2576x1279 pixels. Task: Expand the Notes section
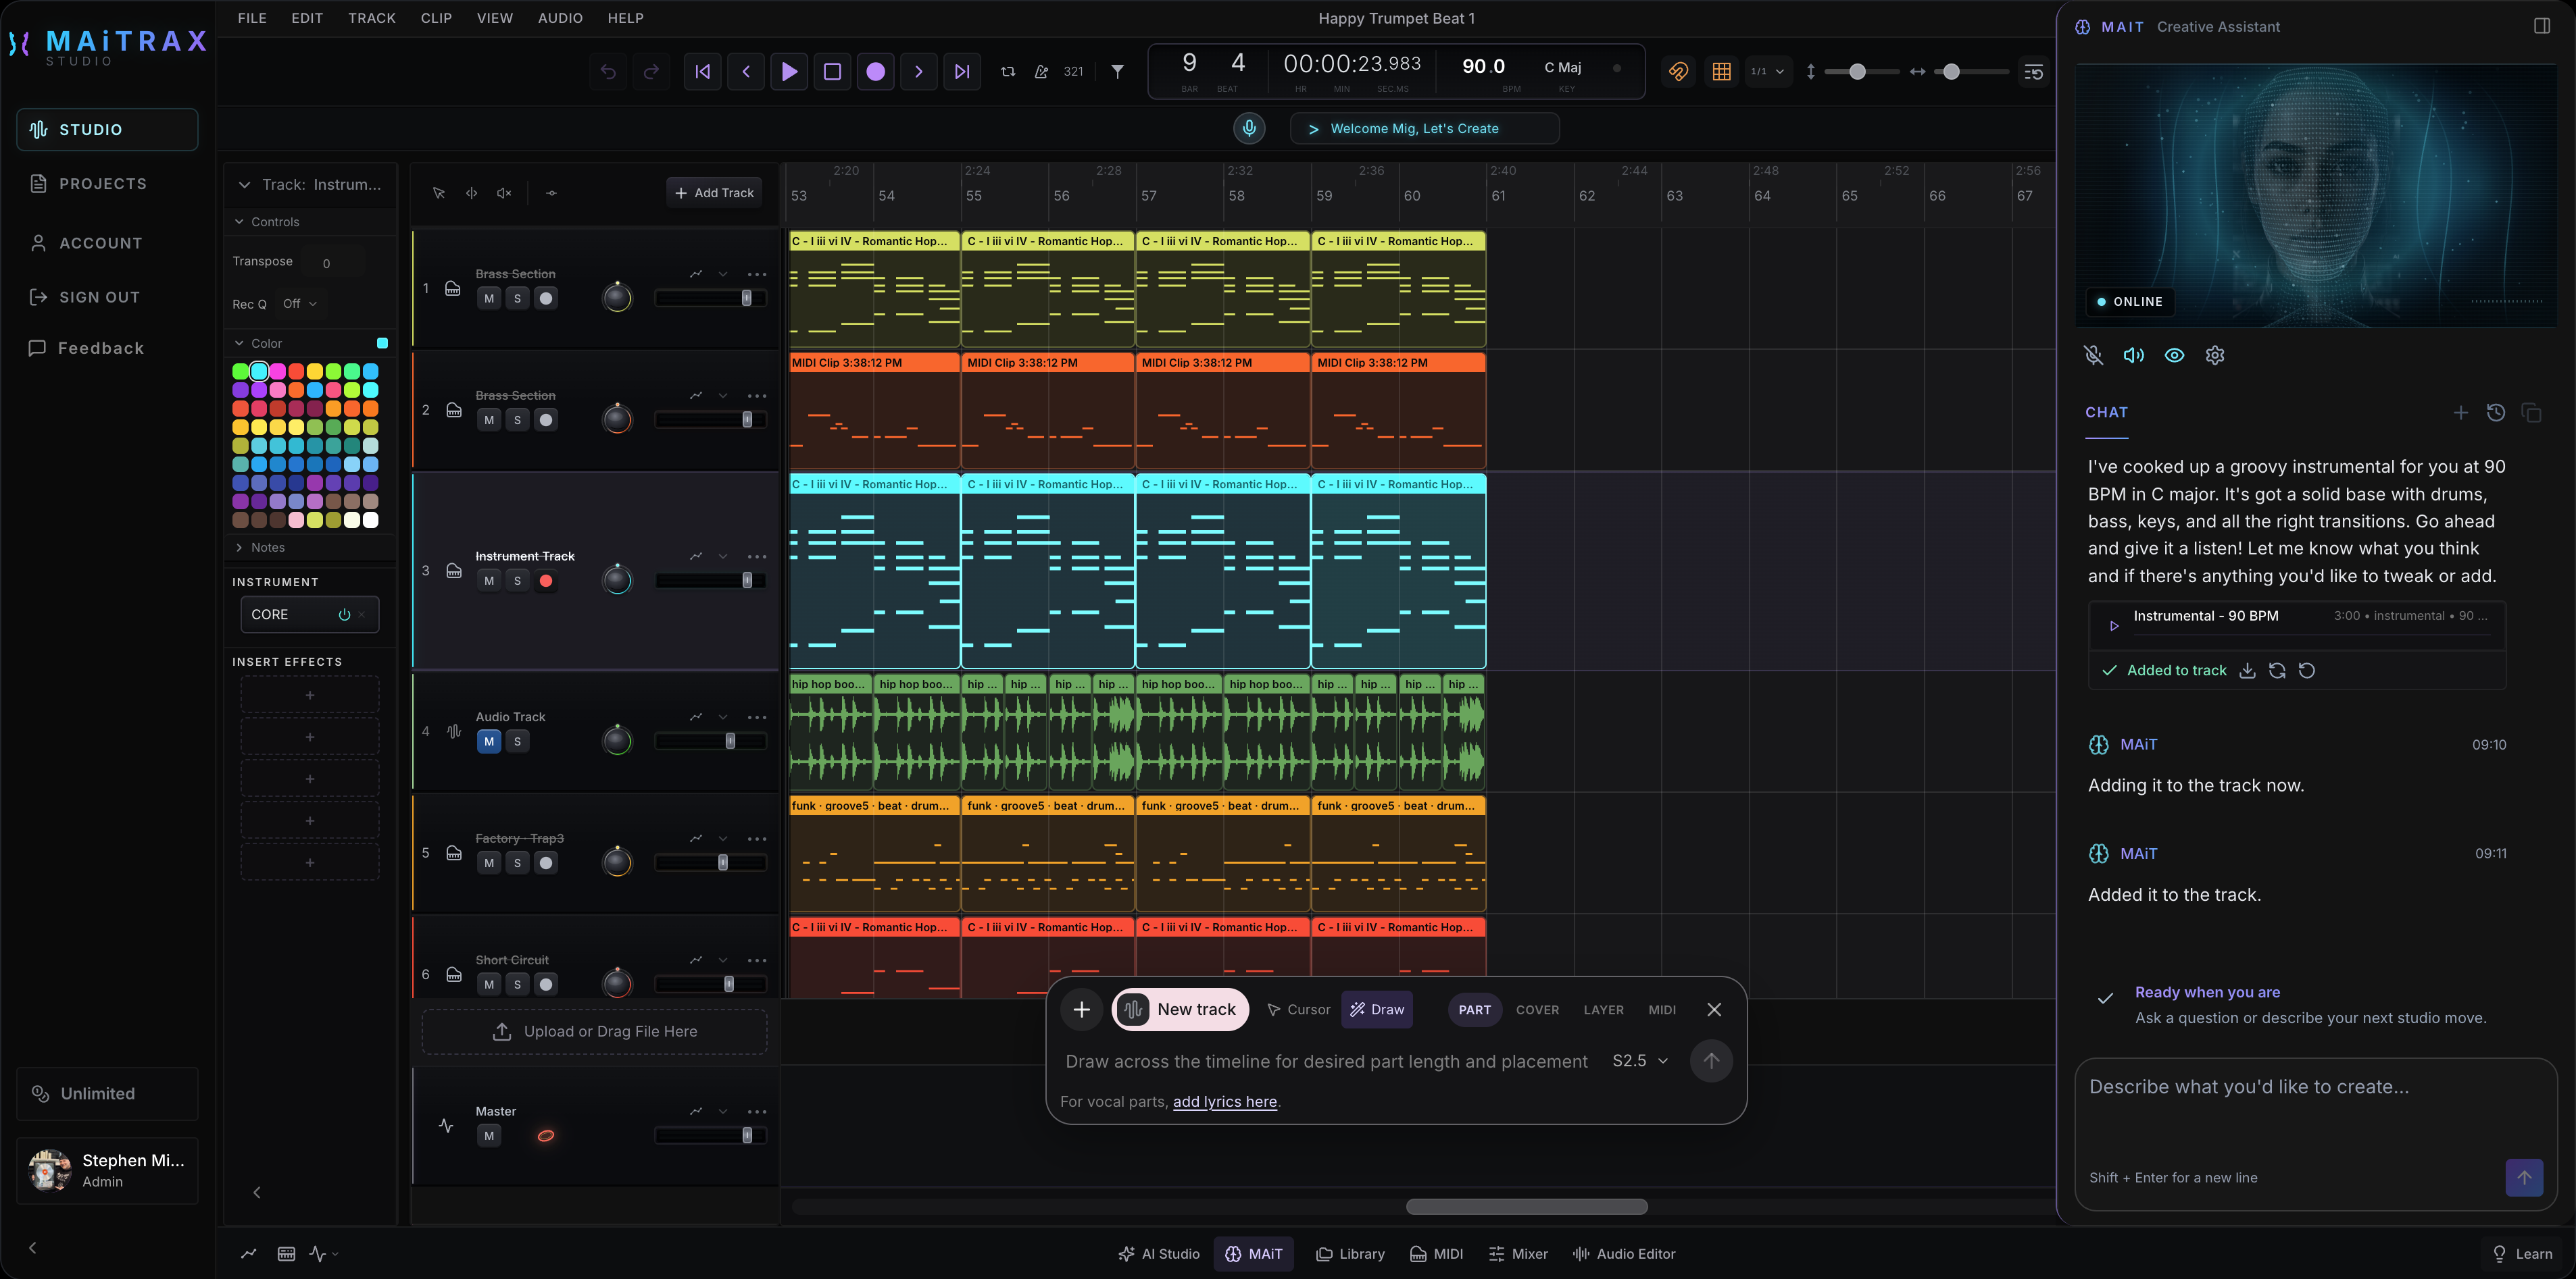click(x=240, y=548)
